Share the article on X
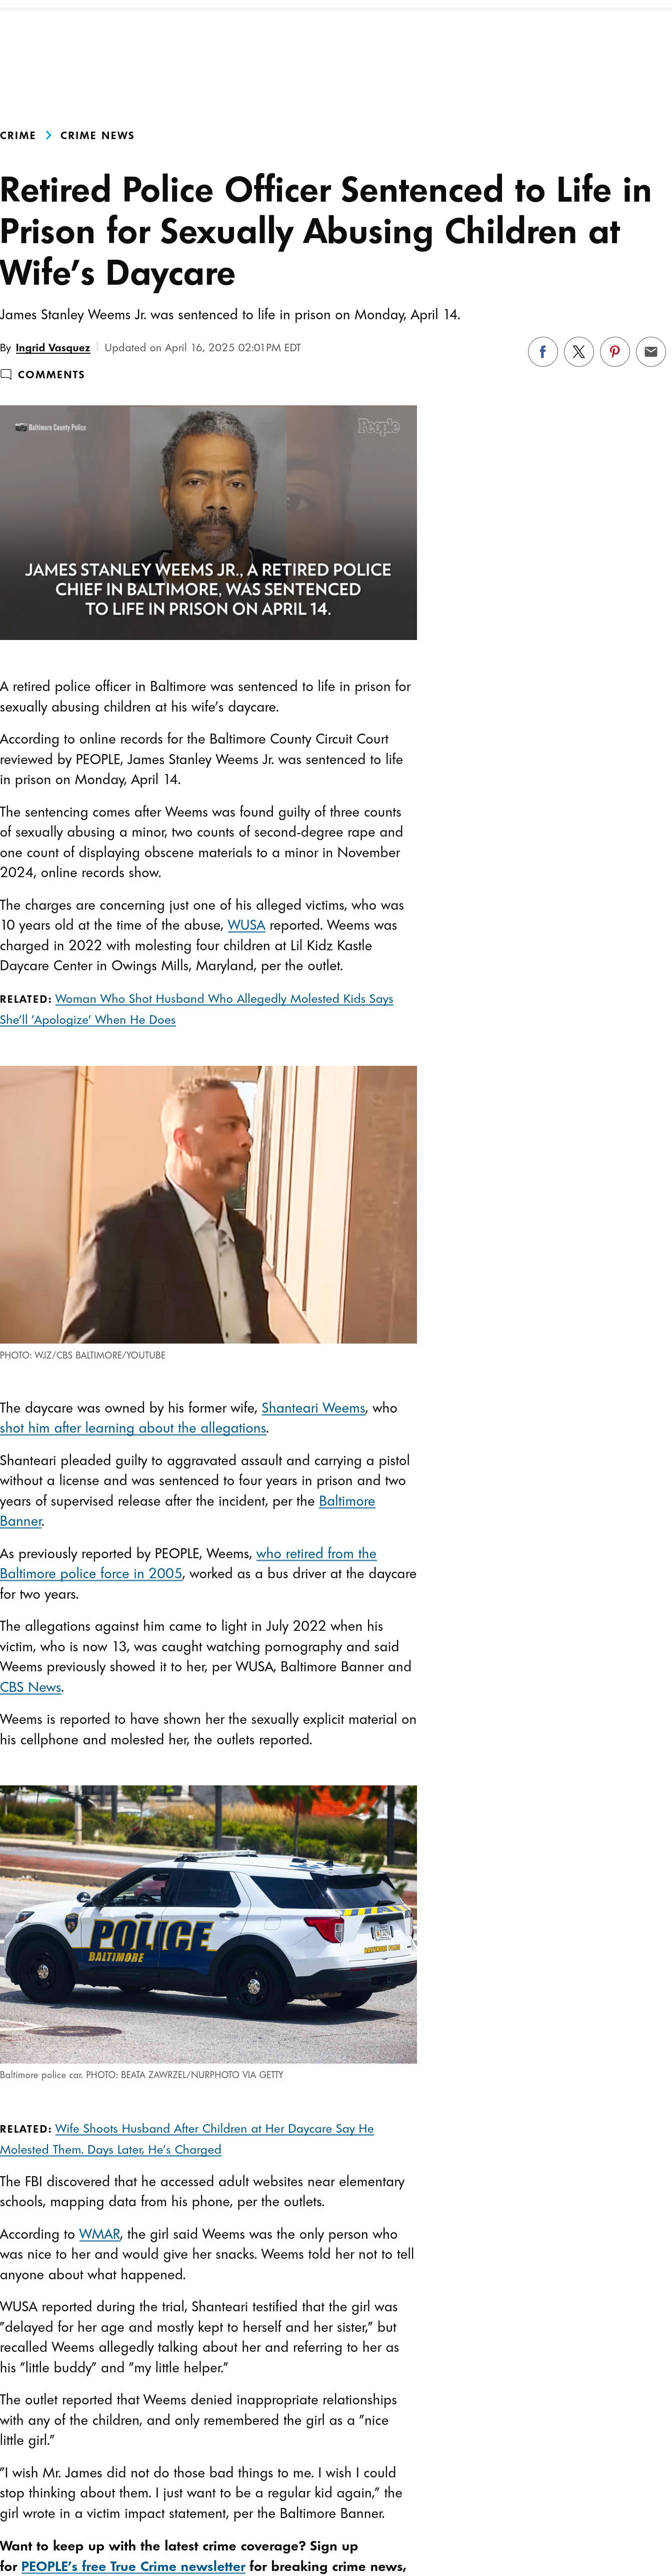Image resolution: width=672 pixels, height=2576 pixels. click(578, 352)
